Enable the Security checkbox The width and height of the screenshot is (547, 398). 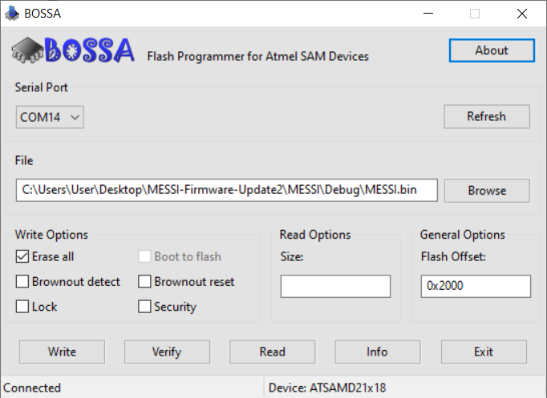pyautogui.click(x=144, y=307)
